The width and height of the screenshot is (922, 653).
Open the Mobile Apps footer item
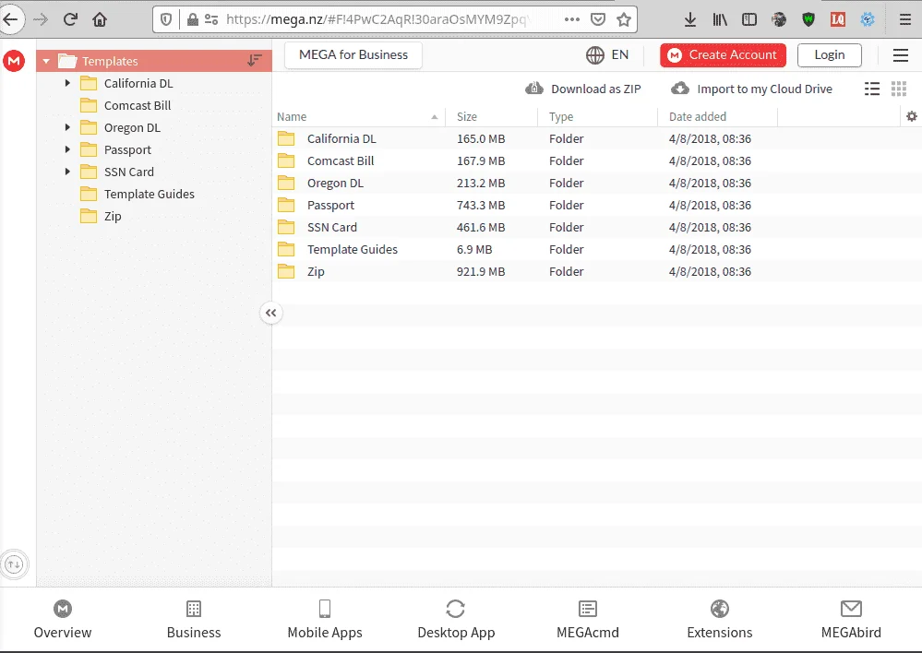325,620
